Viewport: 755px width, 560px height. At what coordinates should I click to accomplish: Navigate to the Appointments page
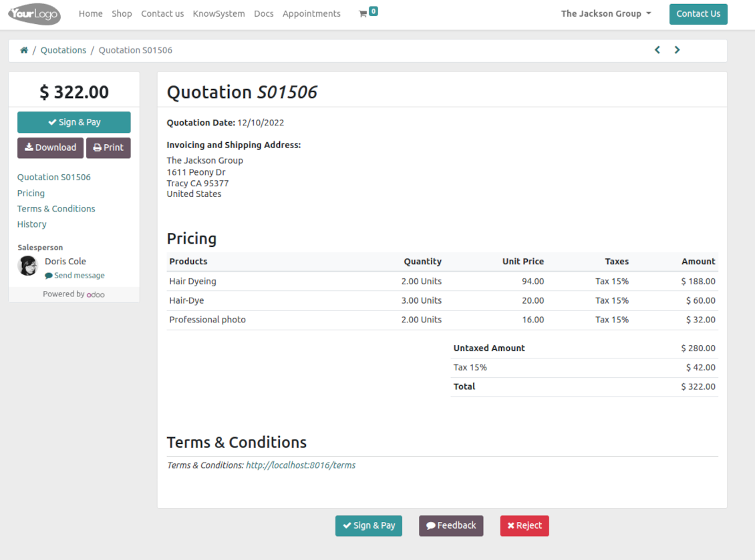point(311,13)
